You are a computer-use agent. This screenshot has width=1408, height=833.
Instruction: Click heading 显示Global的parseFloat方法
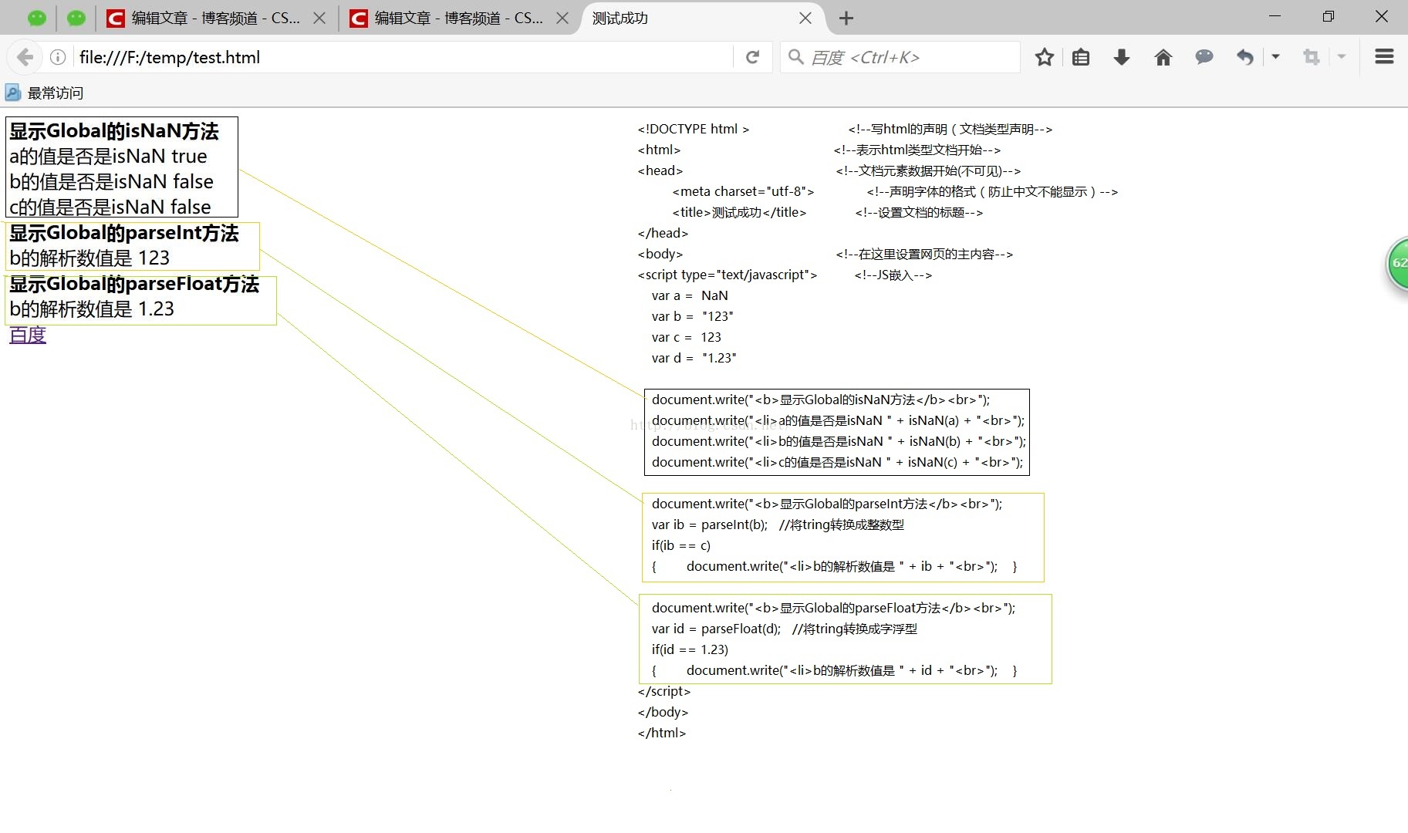134,284
